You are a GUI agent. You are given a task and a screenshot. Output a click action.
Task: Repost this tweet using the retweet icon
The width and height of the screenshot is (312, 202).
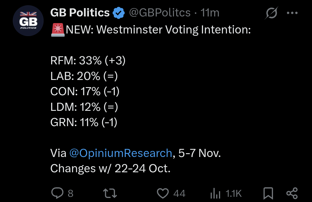(110, 193)
